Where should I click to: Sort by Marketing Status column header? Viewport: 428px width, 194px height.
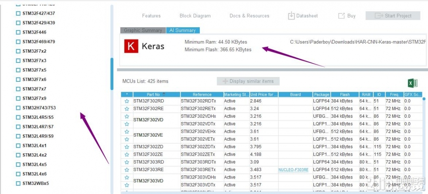pos(236,94)
